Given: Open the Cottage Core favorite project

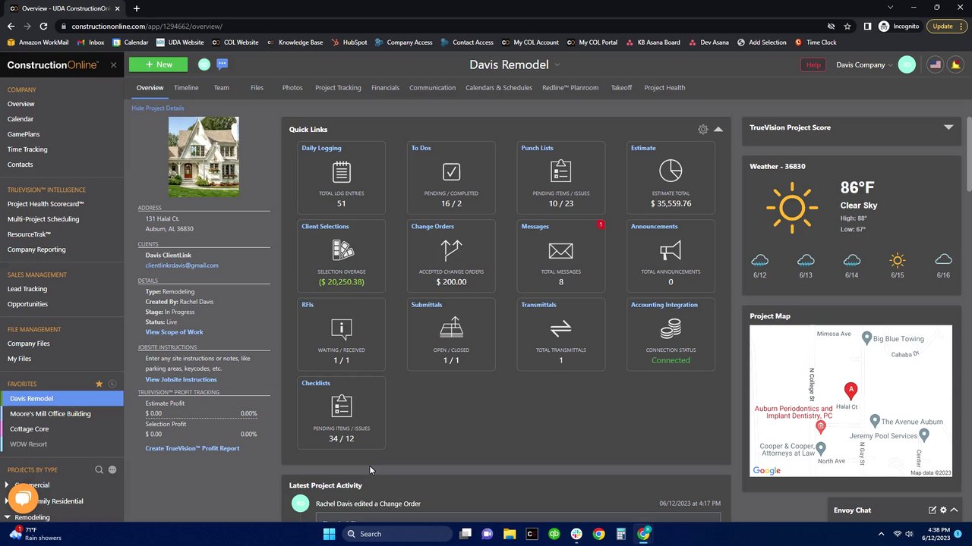Looking at the screenshot, I should point(29,429).
